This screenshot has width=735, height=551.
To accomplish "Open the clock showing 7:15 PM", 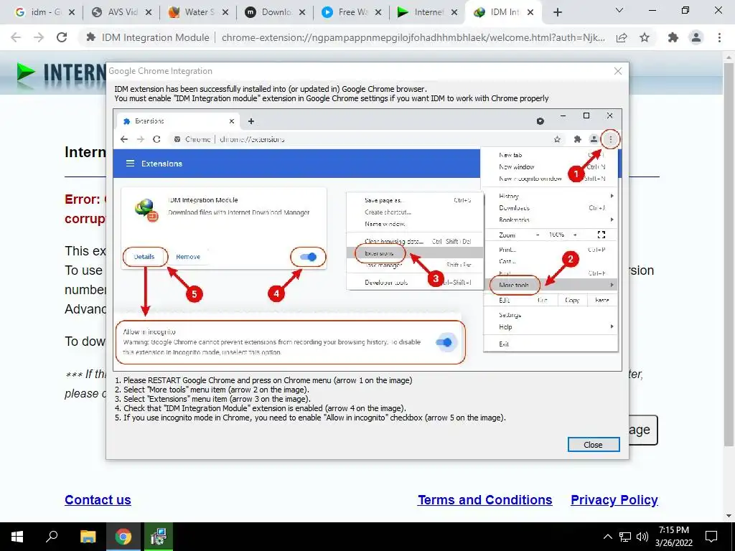I will [673, 537].
